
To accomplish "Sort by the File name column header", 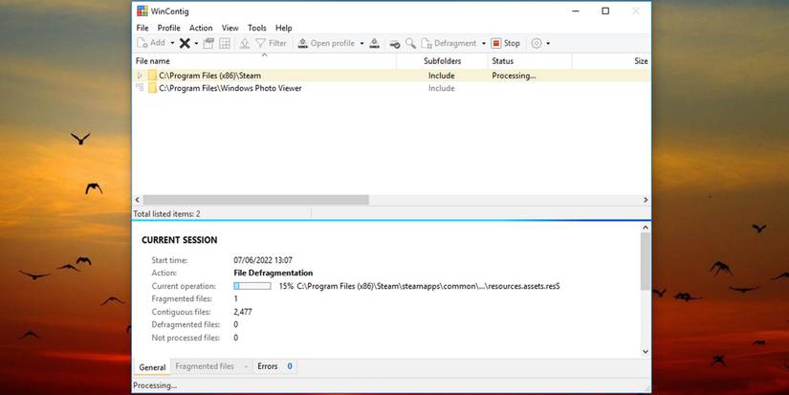I will [264, 61].
